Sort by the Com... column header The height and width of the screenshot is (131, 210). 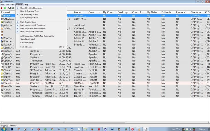[x=95, y=12]
